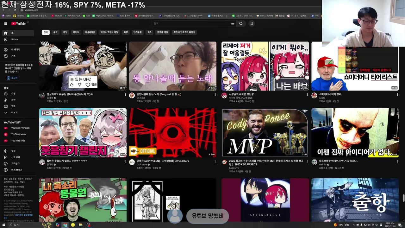405x228 pixels.
Task: Open 기록 history in the sidebar
Action: tap(18, 56)
